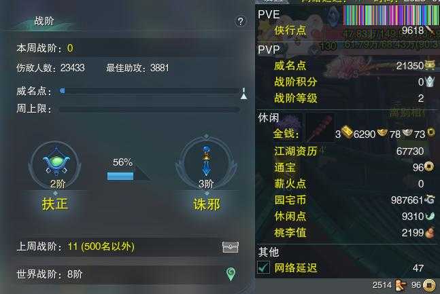Screen dimensions: 440x294
Task: Click the green world rank location pin
Action: (231, 274)
